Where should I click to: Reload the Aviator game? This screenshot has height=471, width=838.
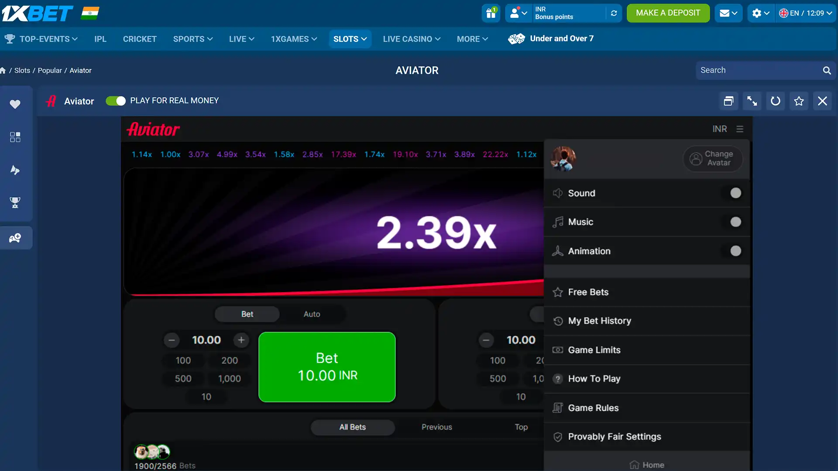pyautogui.click(x=775, y=101)
